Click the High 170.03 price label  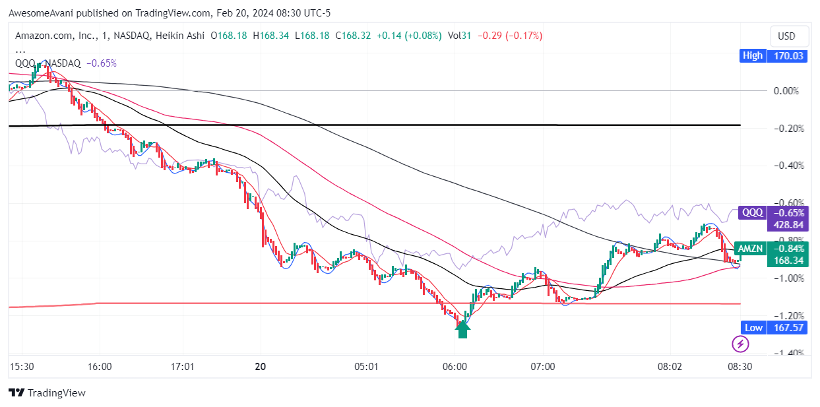click(773, 56)
